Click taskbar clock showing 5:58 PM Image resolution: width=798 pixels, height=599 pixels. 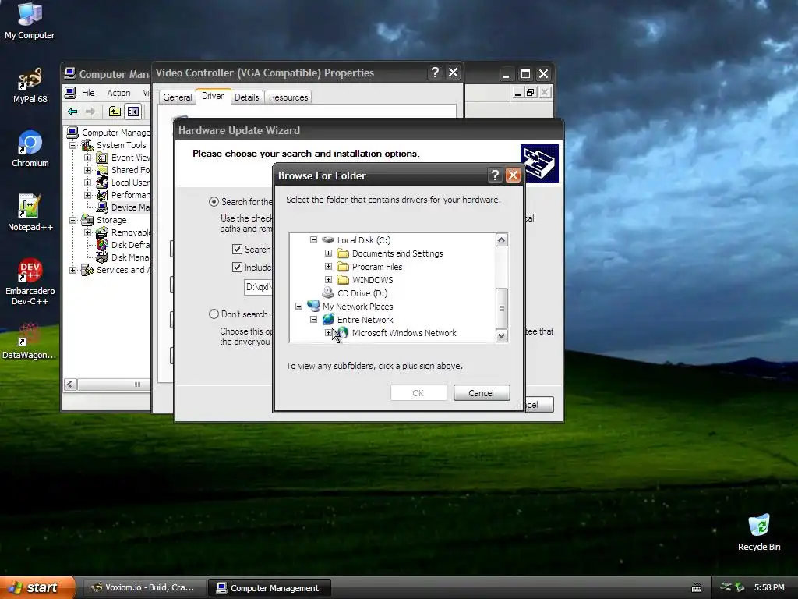769,587
